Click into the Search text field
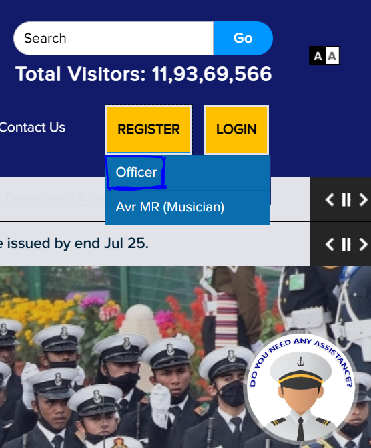This screenshot has height=448, width=371. click(x=113, y=38)
